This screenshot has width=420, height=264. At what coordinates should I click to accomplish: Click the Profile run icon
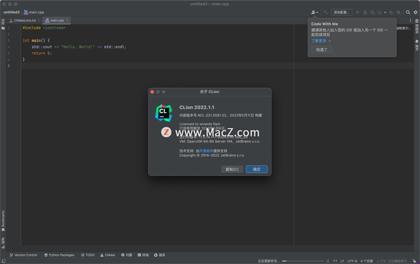pyautogui.click(x=380, y=12)
